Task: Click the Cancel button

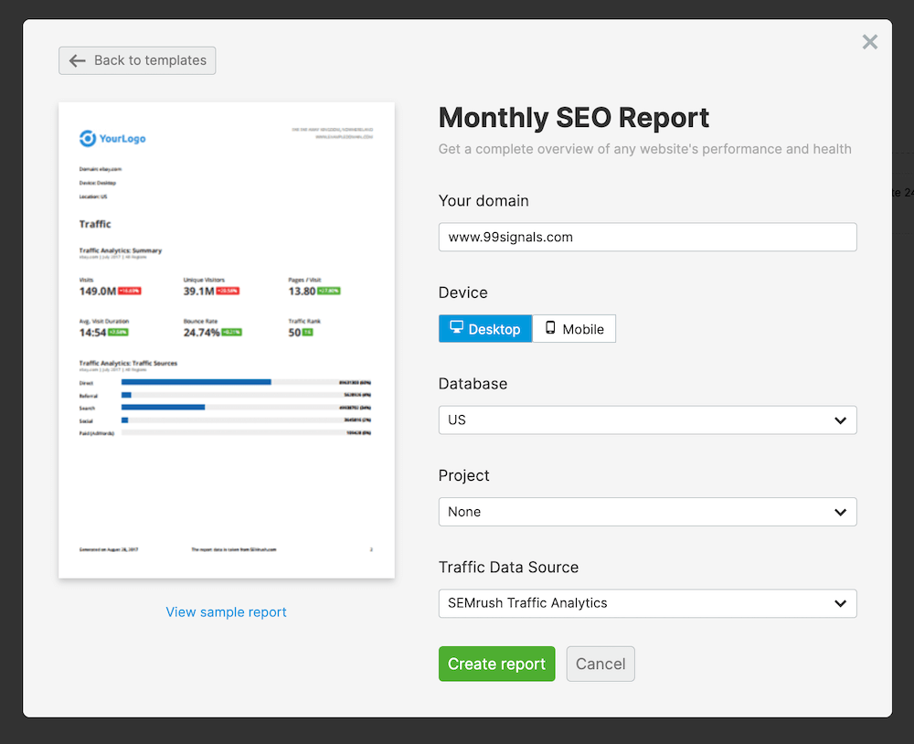Action: [x=600, y=664]
